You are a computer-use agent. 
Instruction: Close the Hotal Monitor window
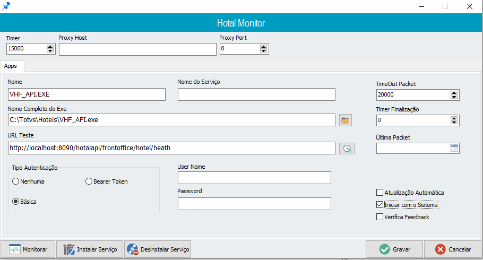(469, 6)
